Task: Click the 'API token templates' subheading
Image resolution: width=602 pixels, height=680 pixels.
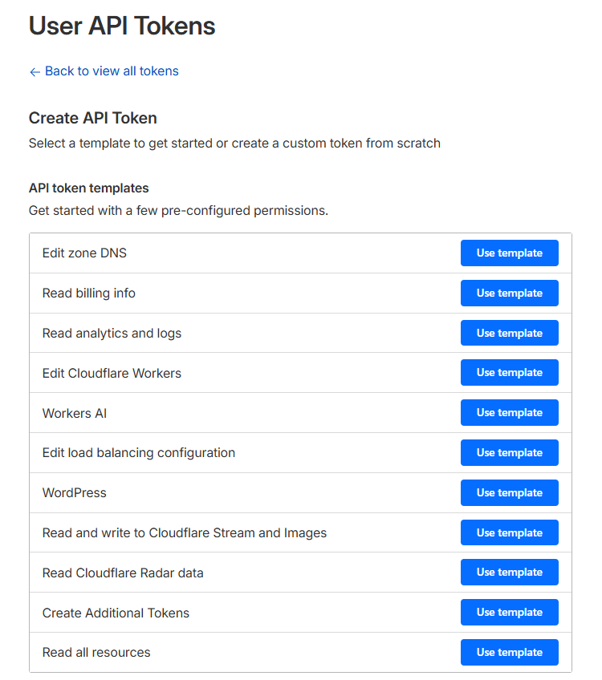Action: [88, 188]
